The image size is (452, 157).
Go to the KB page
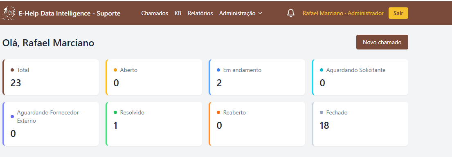[x=178, y=13]
